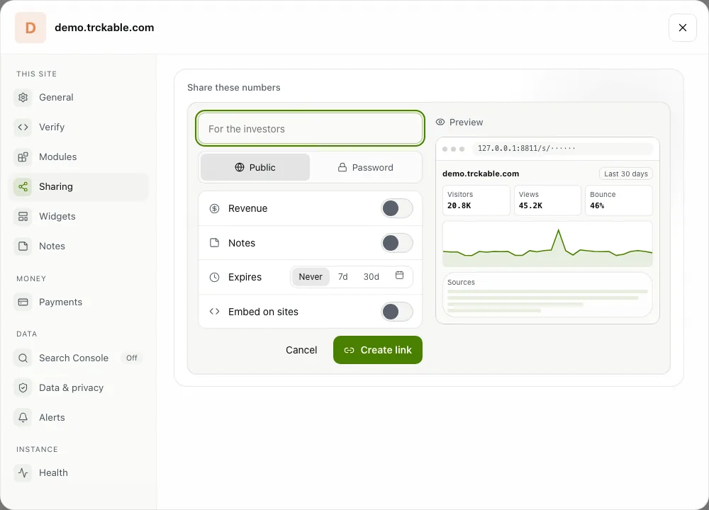Click the orange D site avatar
The image size is (709, 510).
30,28
